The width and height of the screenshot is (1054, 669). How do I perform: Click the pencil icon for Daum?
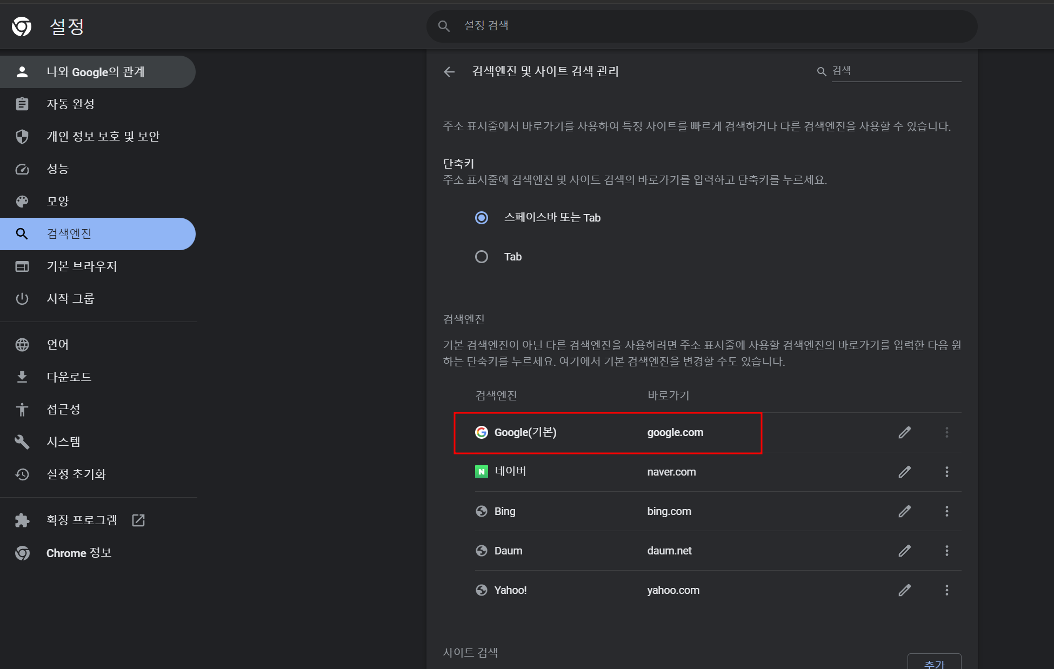tap(904, 551)
